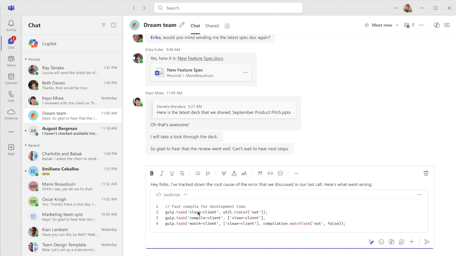Screen dimensions: 456x256
Task: View the 7 participants
Action: coord(409,25)
